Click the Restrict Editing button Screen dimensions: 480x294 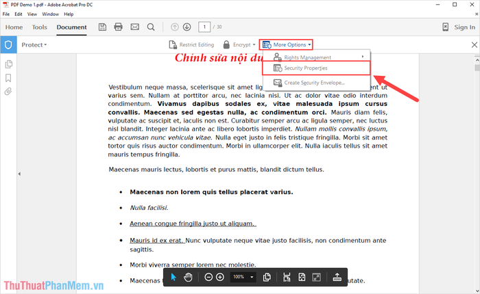[191, 45]
